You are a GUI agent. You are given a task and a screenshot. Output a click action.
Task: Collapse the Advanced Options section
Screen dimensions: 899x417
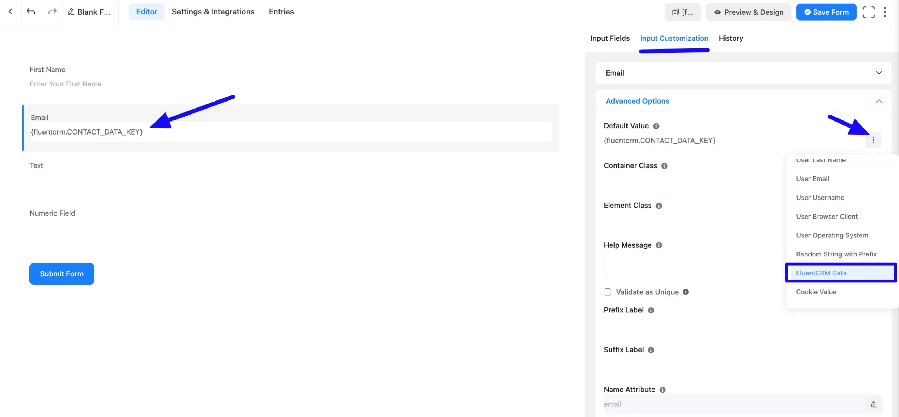point(743,101)
